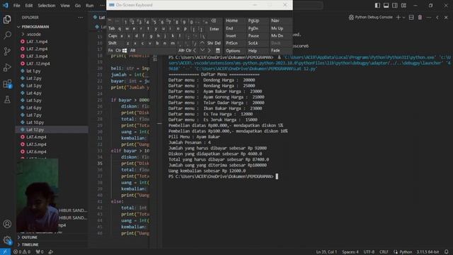Open terminal panel more actions ellipsis
453x255 pixels.
point(429,17)
